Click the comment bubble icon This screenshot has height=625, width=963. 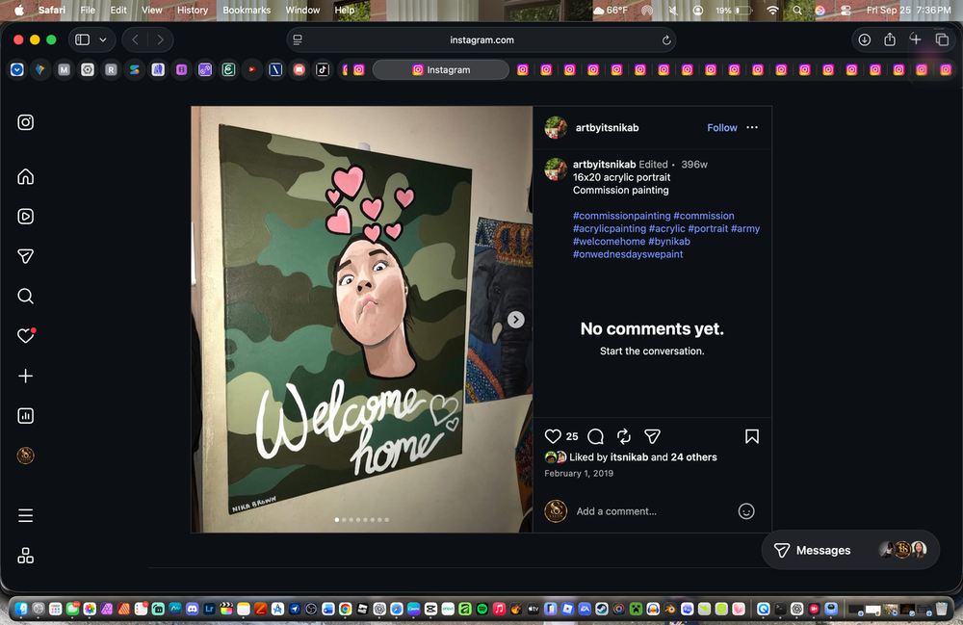click(x=595, y=436)
